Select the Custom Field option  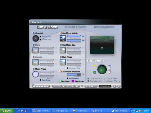point(45,40)
